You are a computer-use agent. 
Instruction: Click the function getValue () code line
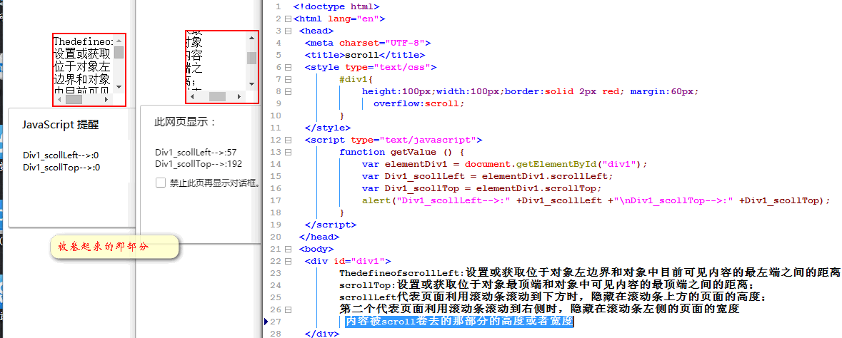(401, 152)
